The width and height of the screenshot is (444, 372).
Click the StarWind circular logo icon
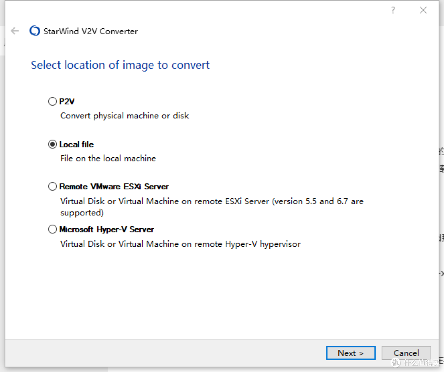pyautogui.click(x=35, y=31)
